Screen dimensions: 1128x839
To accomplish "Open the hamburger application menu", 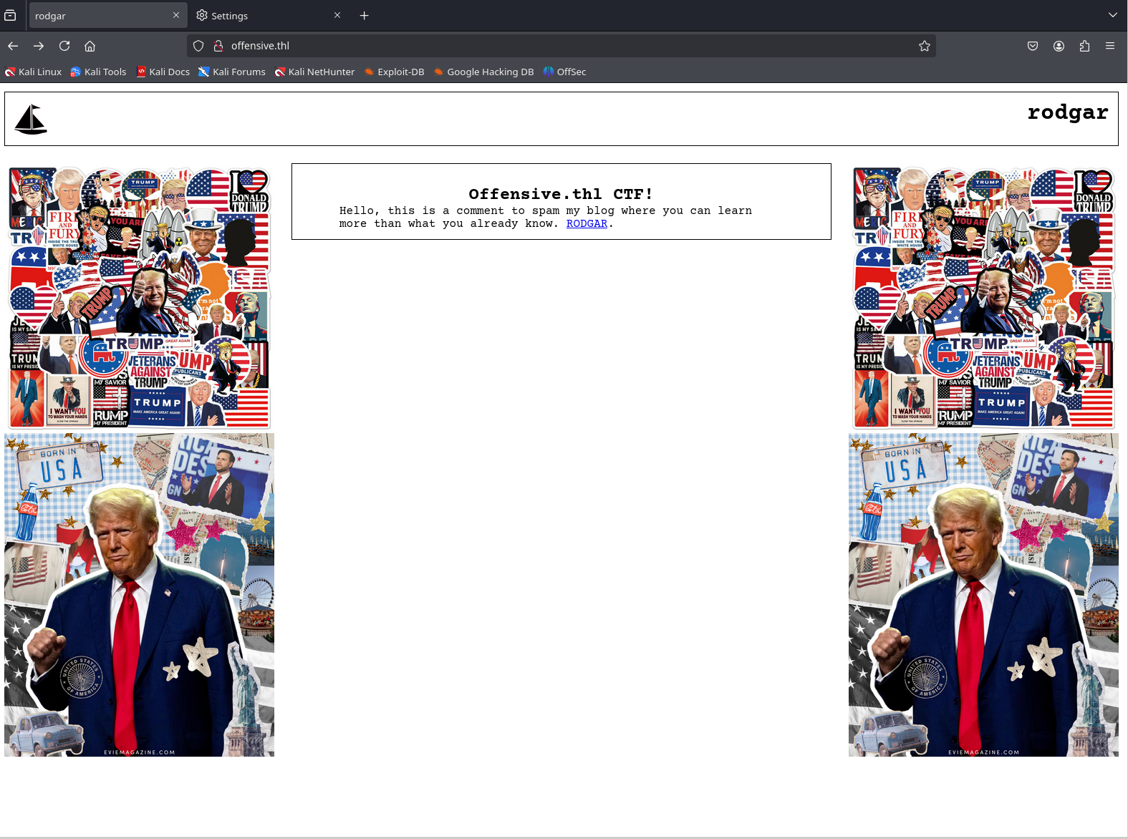I will point(1110,46).
